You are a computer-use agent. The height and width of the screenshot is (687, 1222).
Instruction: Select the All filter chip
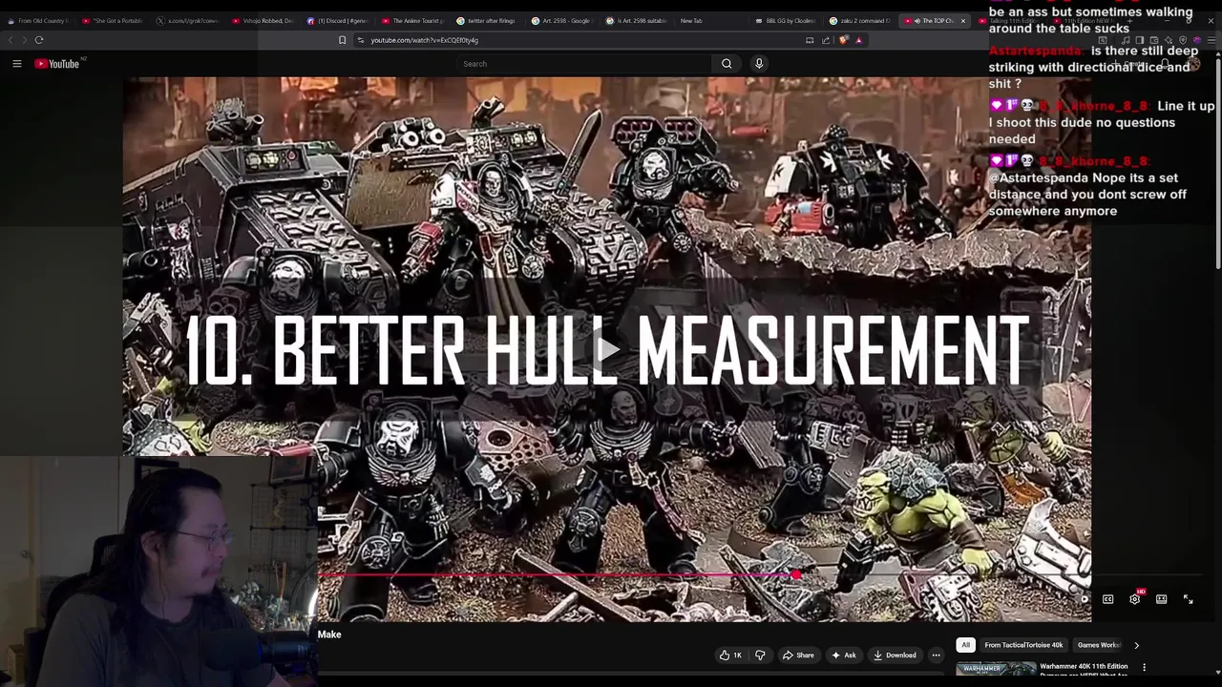click(x=965, y=645)
